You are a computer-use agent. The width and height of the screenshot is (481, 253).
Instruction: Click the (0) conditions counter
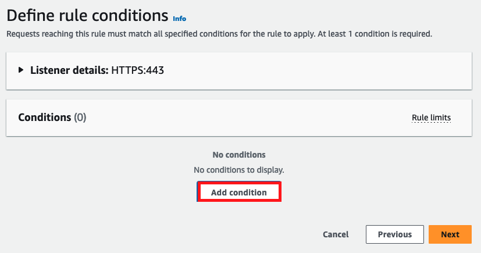[80, 117]
